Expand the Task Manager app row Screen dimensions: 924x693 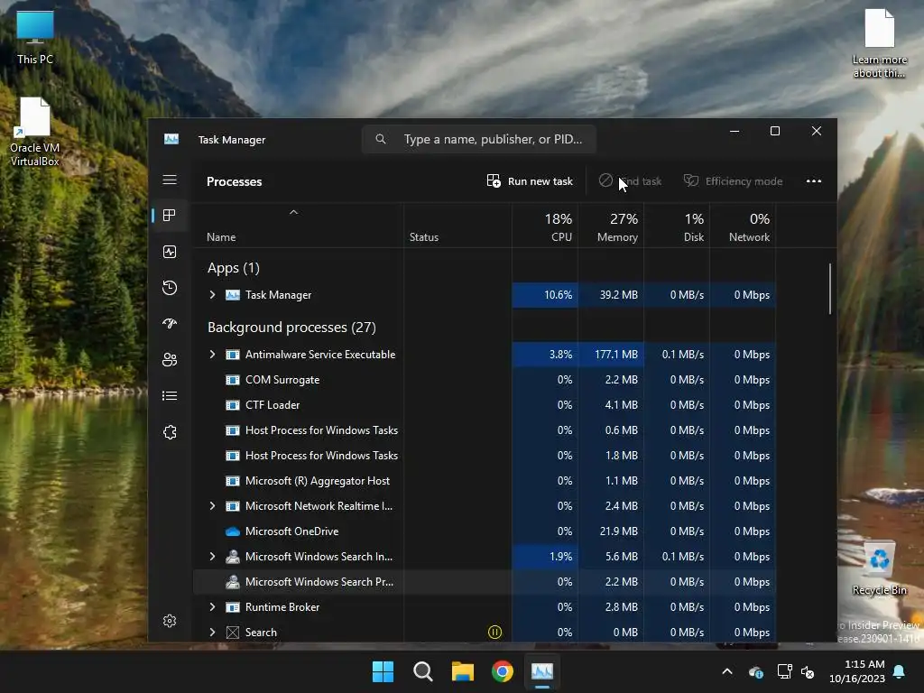pos(212,295)
